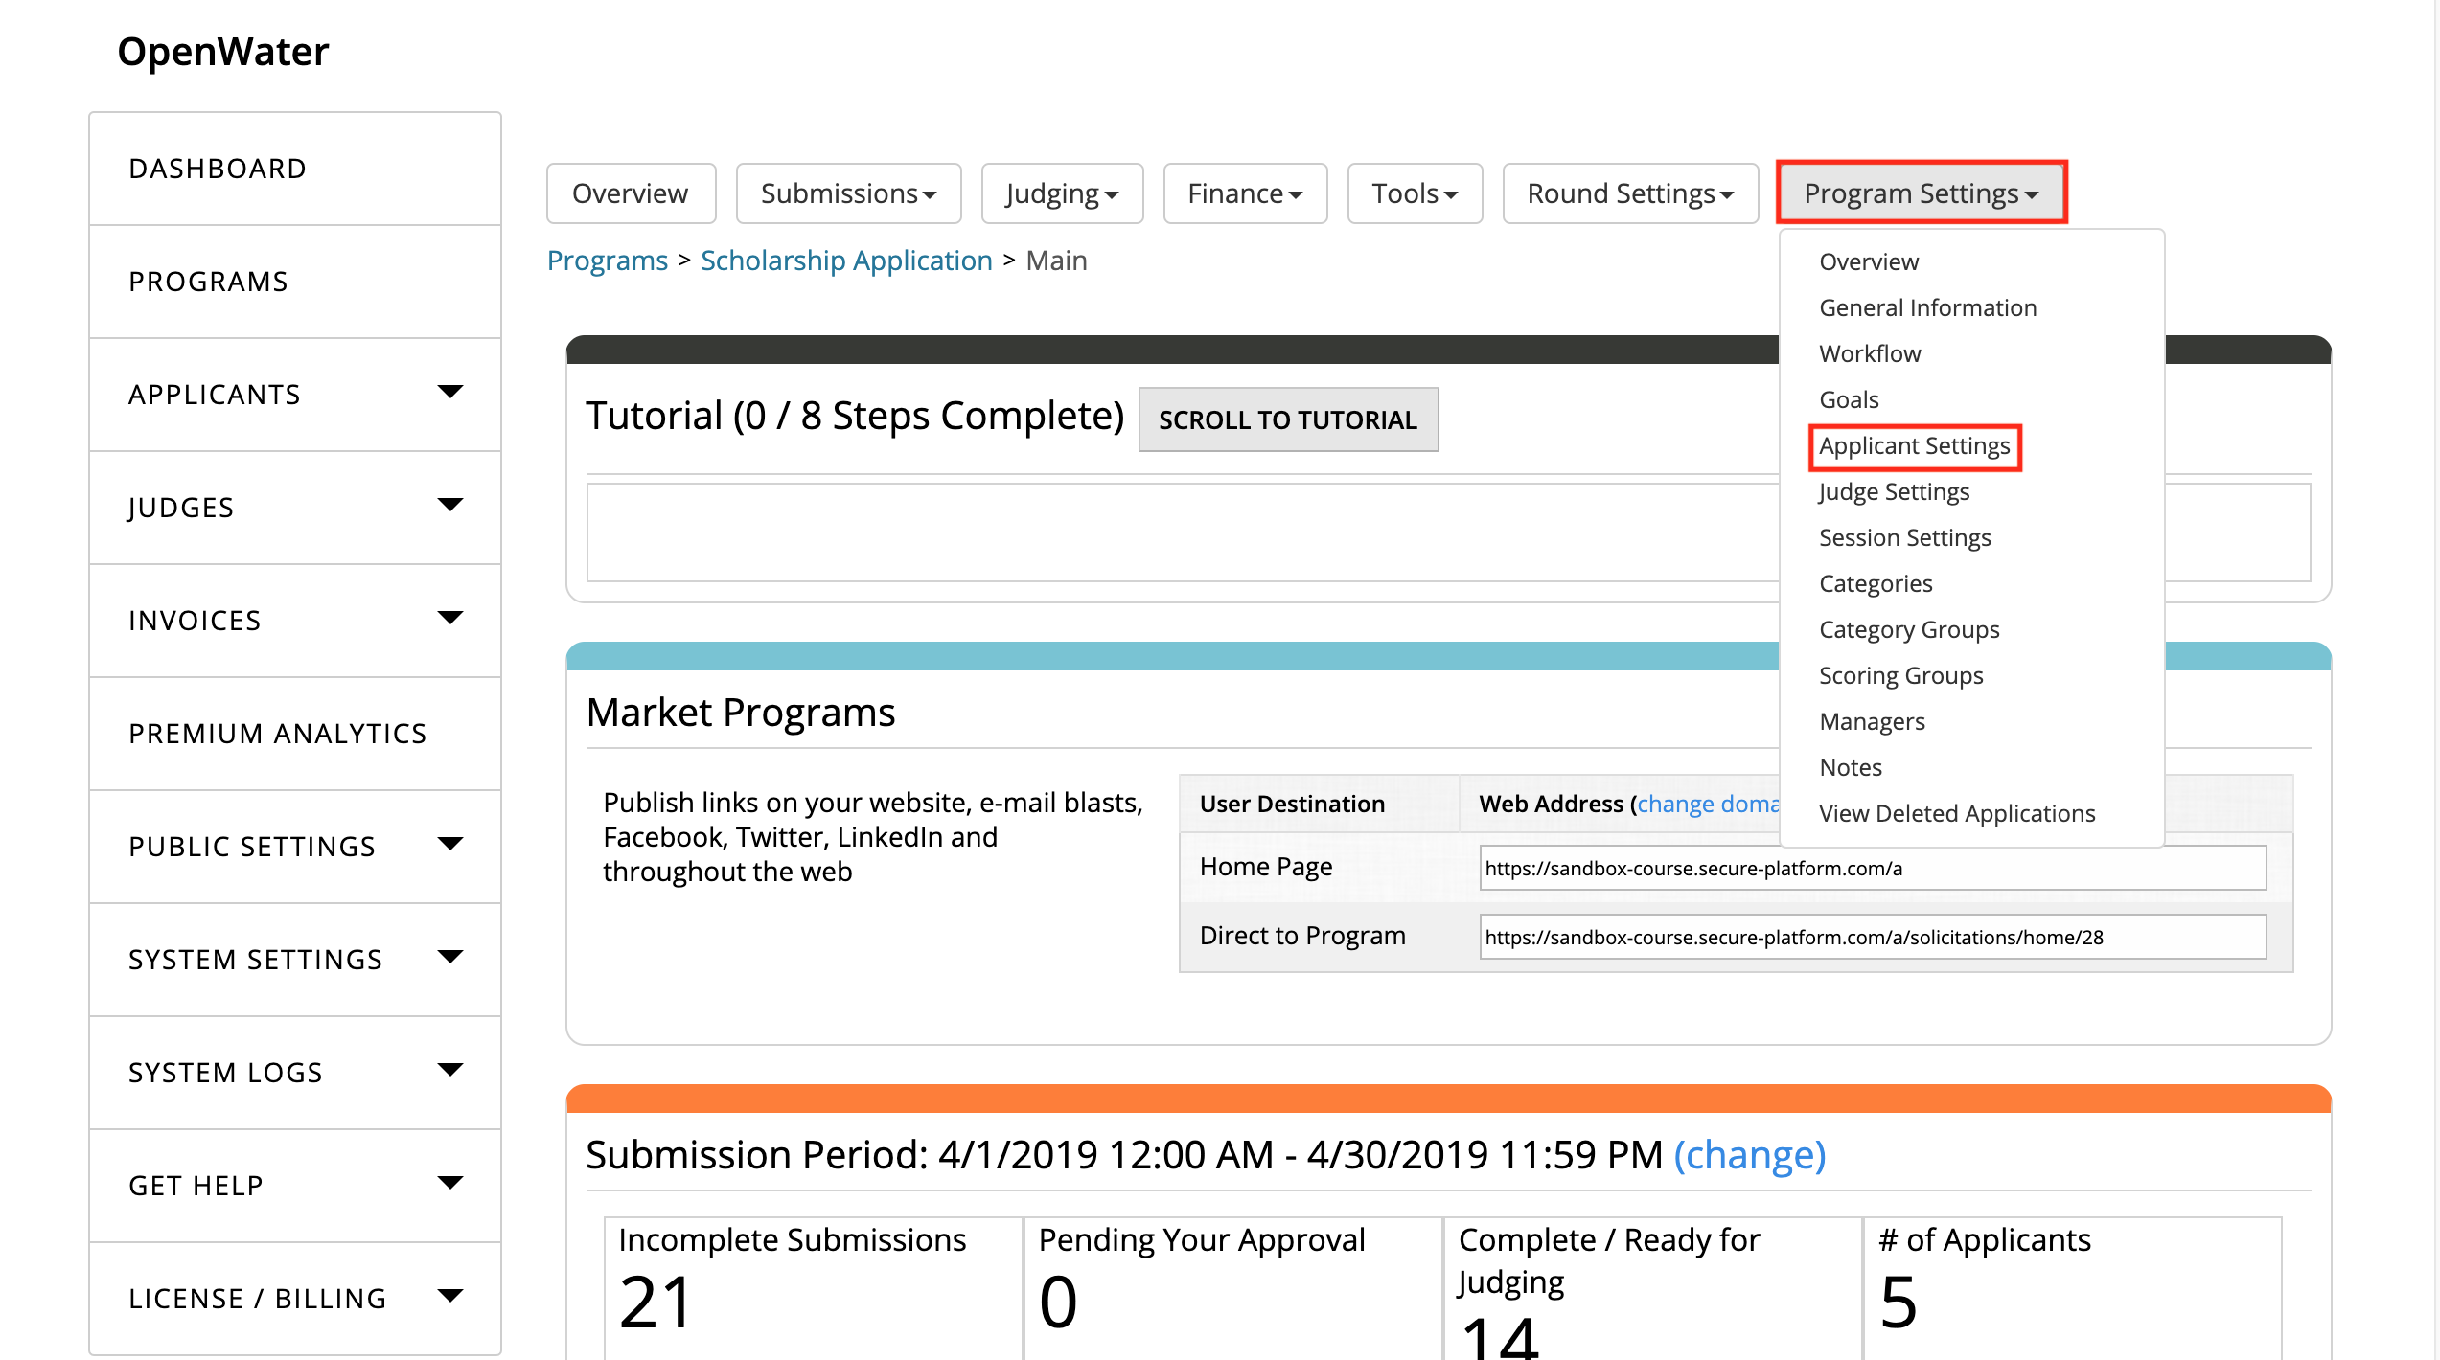This screenshot has width=2440, height=1360.
Task: Click the # of Applicants count 5
Action: 1899,1303
